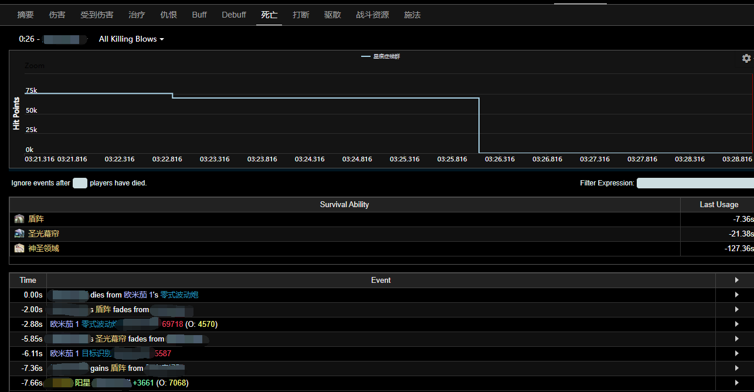This screenshot has height=392, width=754.
Task: Click the Filter Expression input field
Action: tap(695, 183)
